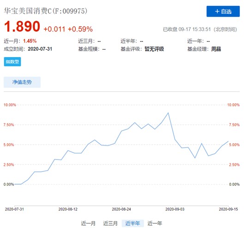The width and height of the screenshot is (245, 228).
Task: Select the 指数型 fund type tag
Action: (12, 62)
